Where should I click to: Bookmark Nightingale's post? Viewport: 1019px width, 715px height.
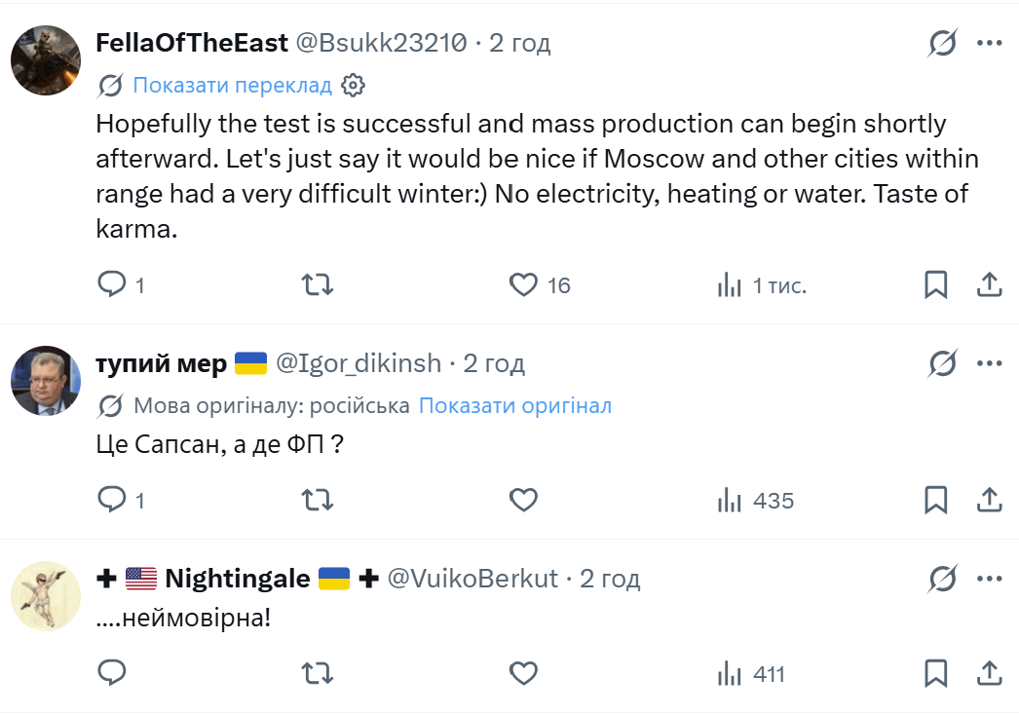pos(936,673)
